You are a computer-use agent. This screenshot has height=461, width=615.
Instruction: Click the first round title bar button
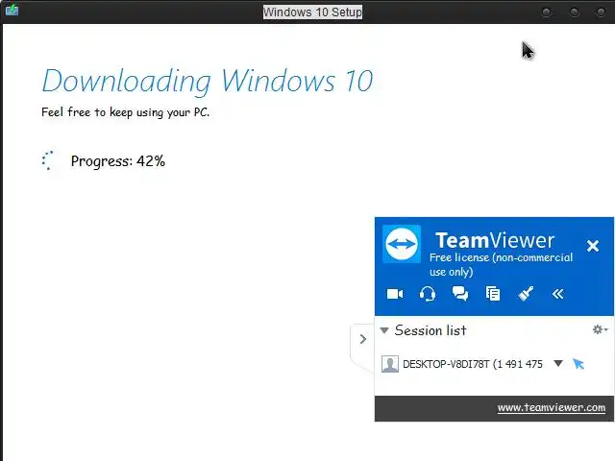pos(547,12)
